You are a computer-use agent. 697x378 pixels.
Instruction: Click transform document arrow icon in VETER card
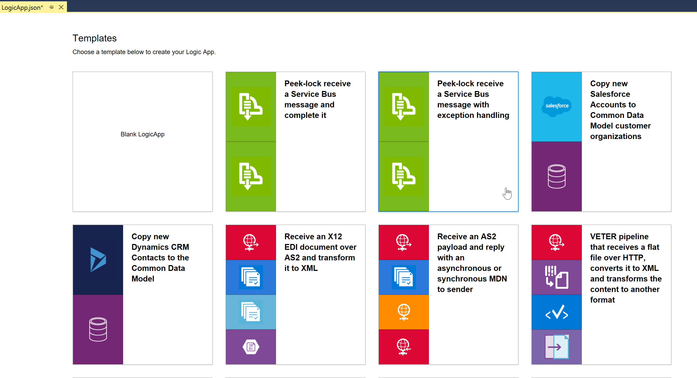(x=556, y=347)
